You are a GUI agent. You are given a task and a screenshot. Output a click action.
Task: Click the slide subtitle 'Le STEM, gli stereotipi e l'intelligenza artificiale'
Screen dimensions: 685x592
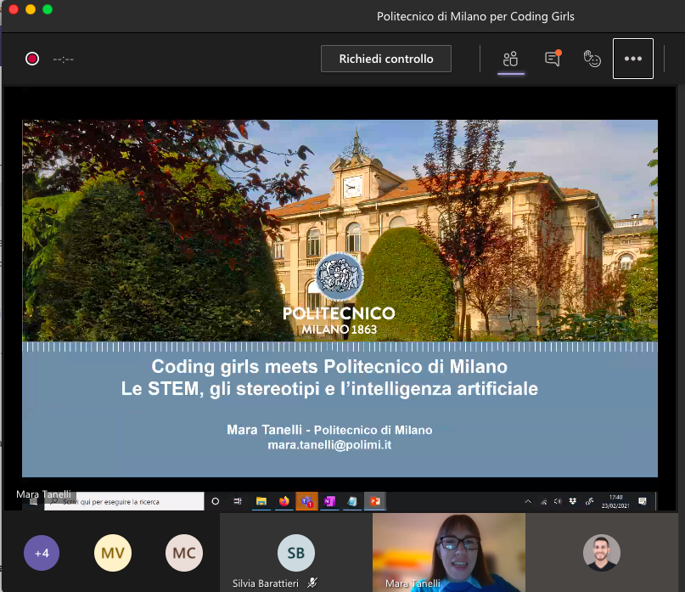tap(329, 389)
